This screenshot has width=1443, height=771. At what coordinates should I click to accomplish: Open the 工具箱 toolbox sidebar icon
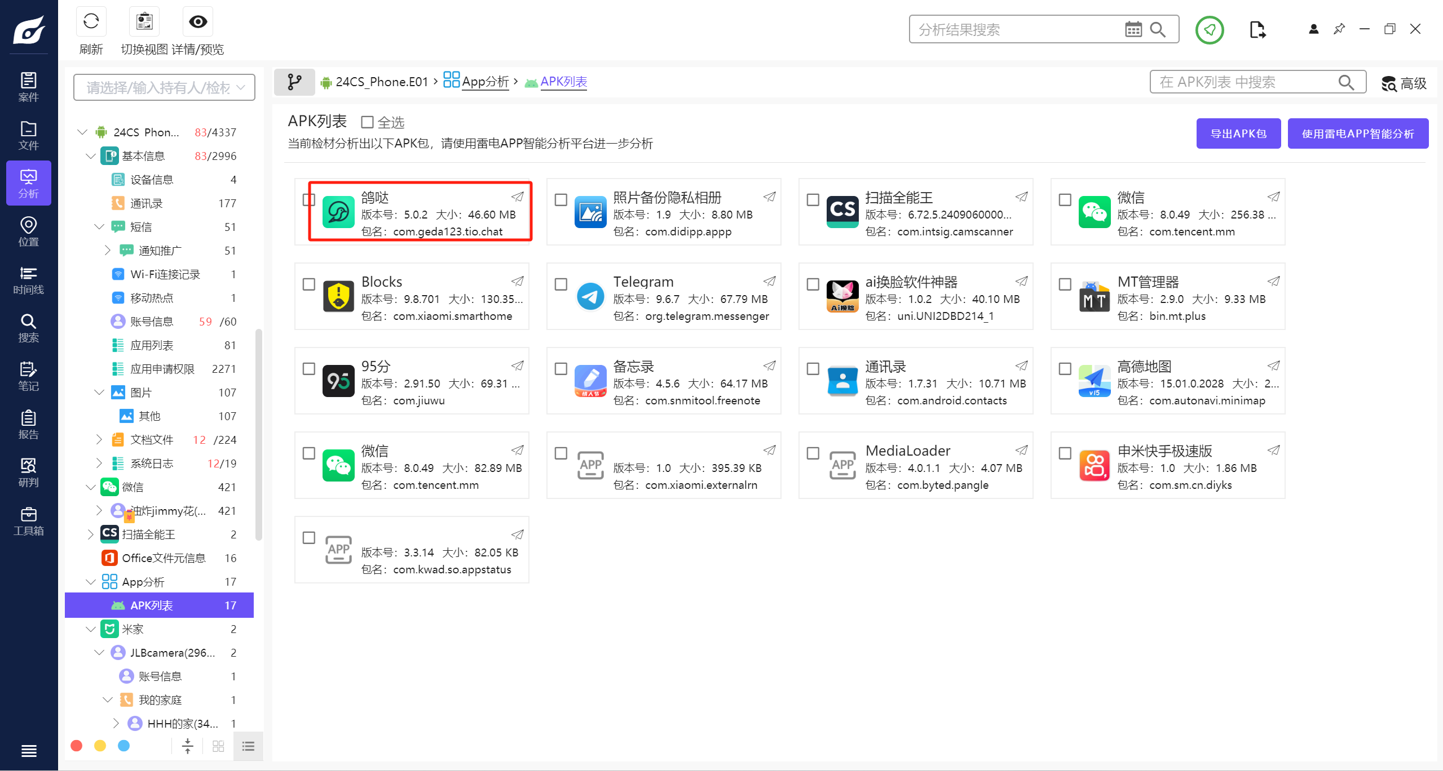(28, 521)
